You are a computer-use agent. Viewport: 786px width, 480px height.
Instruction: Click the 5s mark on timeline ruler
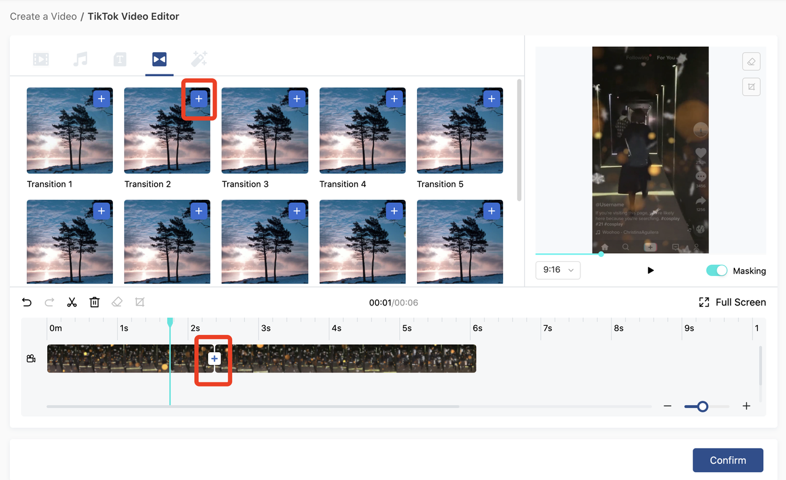[x=407, y=328]
